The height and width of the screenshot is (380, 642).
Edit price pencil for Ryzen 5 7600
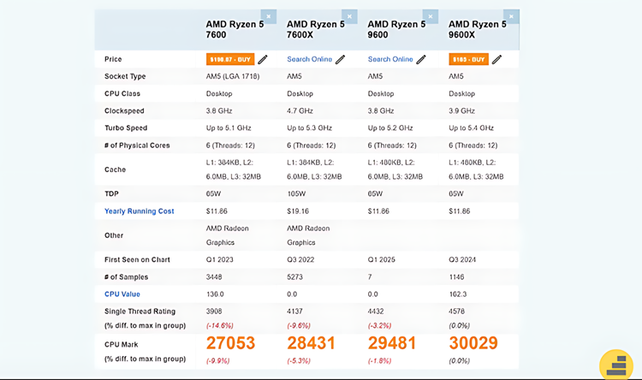click(x=263, y=59)
